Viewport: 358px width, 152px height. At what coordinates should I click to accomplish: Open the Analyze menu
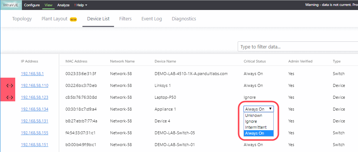pos(64,5)
